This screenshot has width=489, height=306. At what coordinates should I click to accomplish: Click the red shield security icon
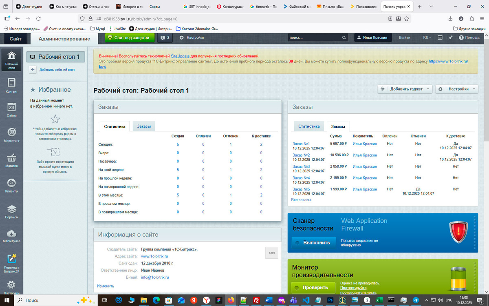click(x=458, y=232)
